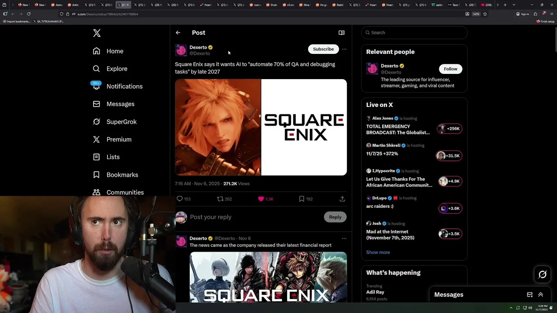Open Communities in the sidebar

point(118,192)
